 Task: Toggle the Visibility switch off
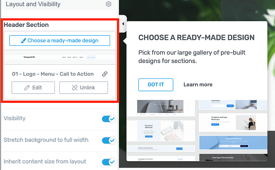tap(109, 119)
